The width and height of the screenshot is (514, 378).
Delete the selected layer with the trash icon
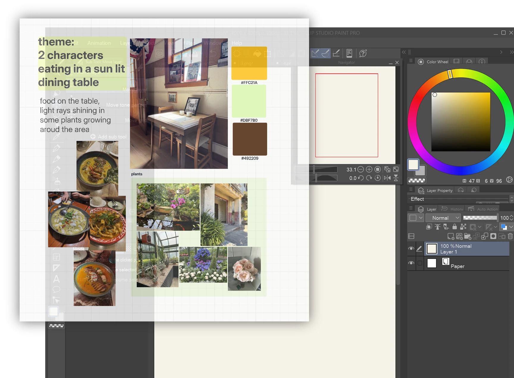pyautogui.click(x=510, y=236)
